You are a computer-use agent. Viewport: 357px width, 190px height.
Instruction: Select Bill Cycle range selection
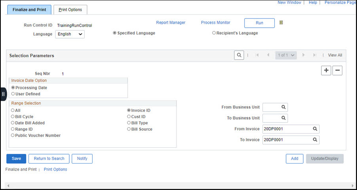(13, 117)
